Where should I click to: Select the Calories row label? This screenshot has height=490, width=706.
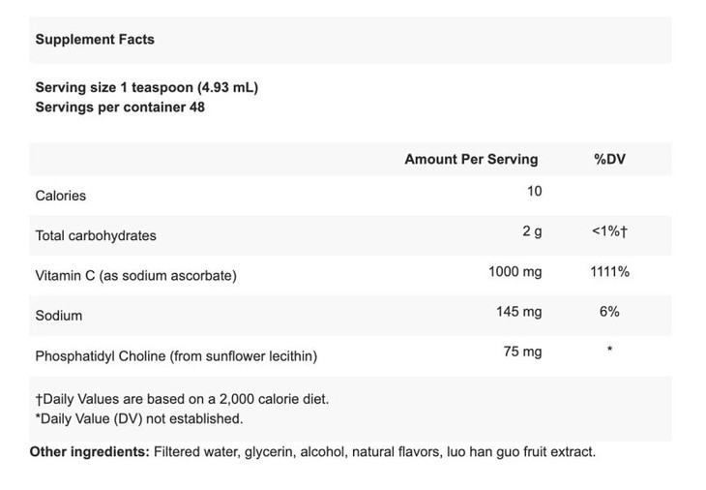point(61,196)
